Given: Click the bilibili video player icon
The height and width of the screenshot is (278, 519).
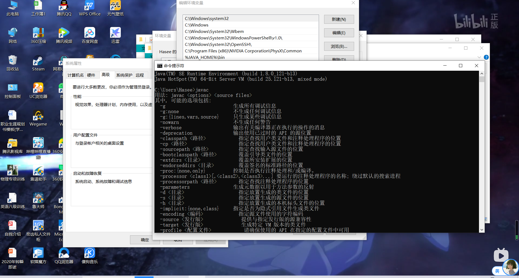Looking at the screenshot, I should [x=501, y=255].
